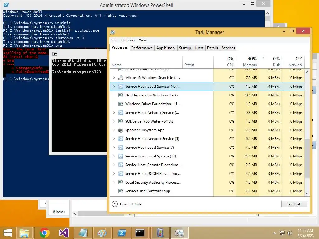The image size is (319, 239).
Task: Switch to the Services tab
Action: 228,48
